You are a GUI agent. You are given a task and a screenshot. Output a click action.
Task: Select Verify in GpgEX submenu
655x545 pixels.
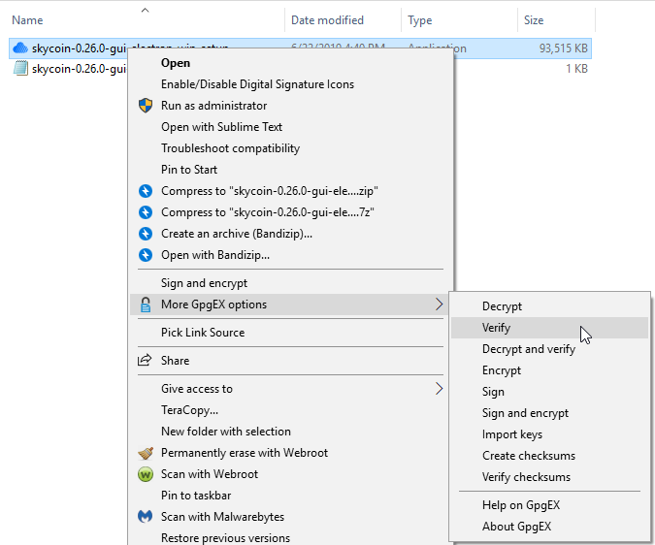pos(550,328)
